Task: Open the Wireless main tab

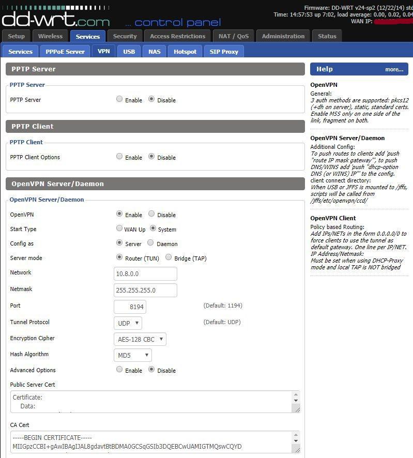Action: pyautogui.click(x=50, y=36)
